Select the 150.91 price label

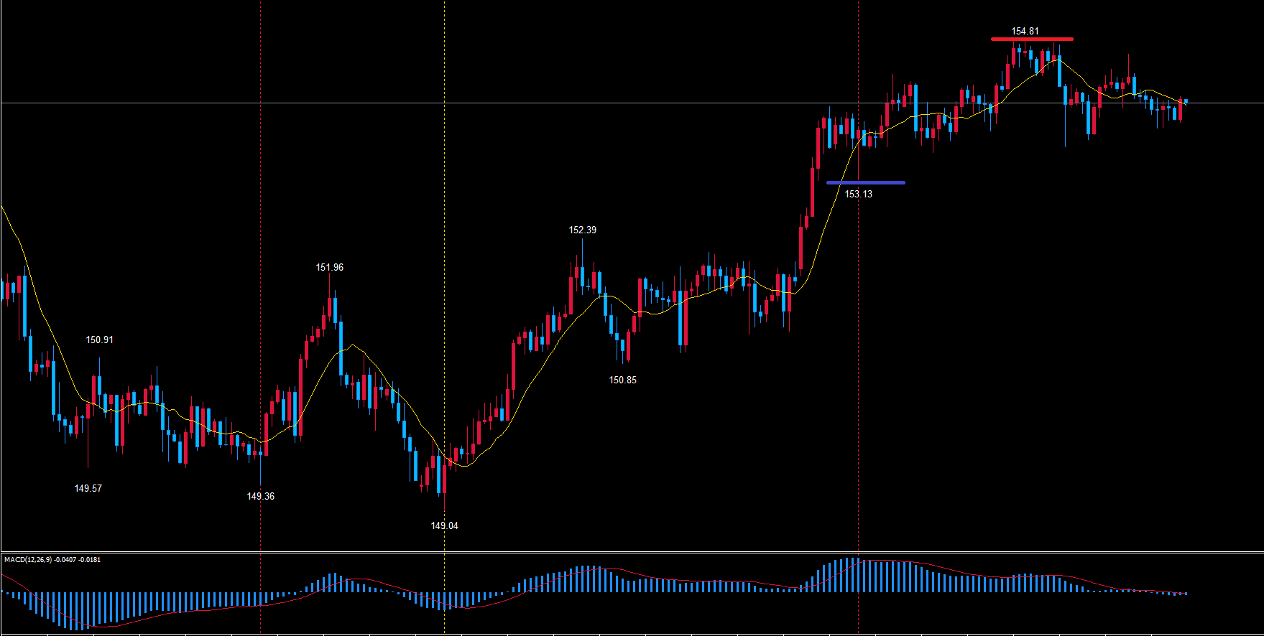click(x=99, y=340)
